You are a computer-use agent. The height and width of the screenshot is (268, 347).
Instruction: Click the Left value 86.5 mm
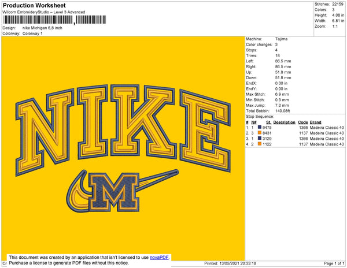pos(283,61)
